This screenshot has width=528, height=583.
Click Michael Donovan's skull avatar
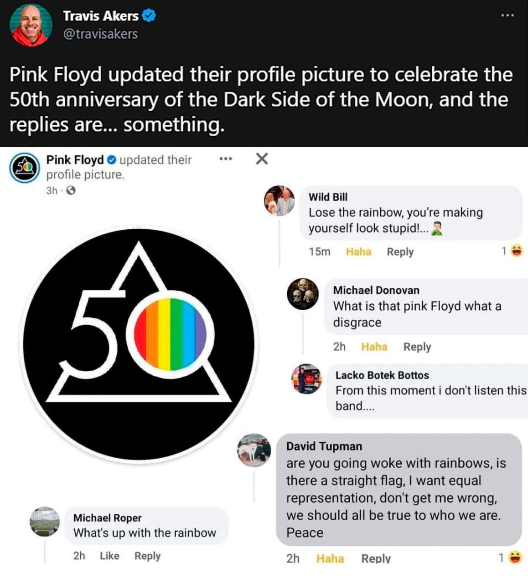[303, 294]
